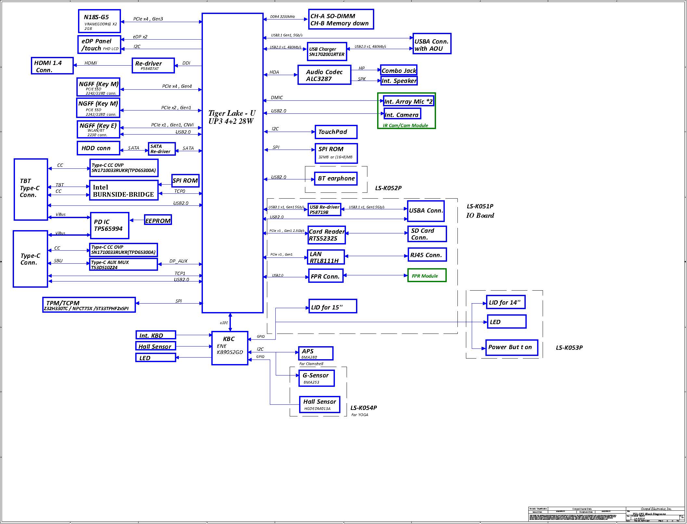Click the Power Button block
Viewport: 687px width, 524px height.
coord(511,348)
